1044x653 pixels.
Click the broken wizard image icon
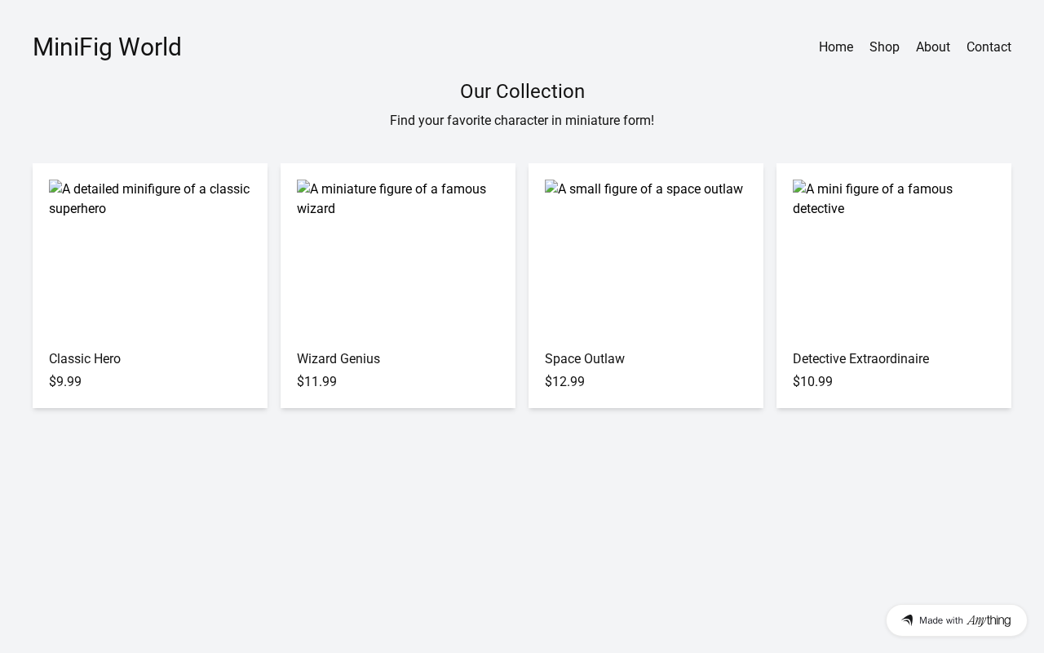click(x=303, y=189)
